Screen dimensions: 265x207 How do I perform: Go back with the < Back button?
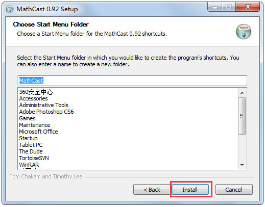[152, 189]
